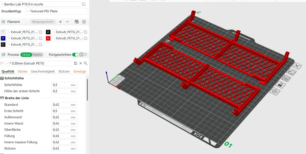Viewport: 306px width, 154px height.
Task: Edit filament 1 preset icon
Action: [41, 32]
